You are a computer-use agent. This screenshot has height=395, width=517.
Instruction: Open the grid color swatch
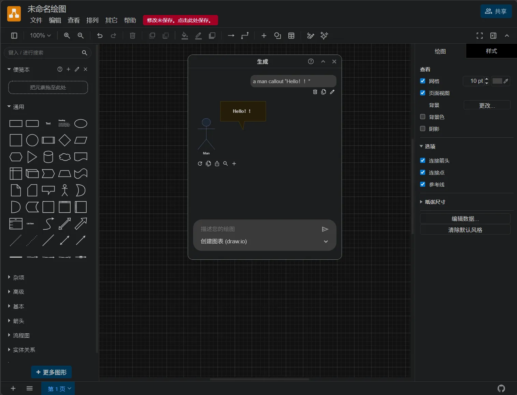point(501,81)
